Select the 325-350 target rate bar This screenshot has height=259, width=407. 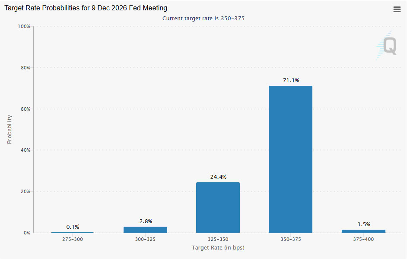coord(218,207)
